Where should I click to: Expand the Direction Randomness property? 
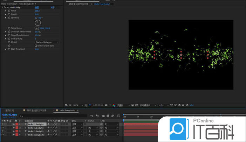tap(6, 31)
